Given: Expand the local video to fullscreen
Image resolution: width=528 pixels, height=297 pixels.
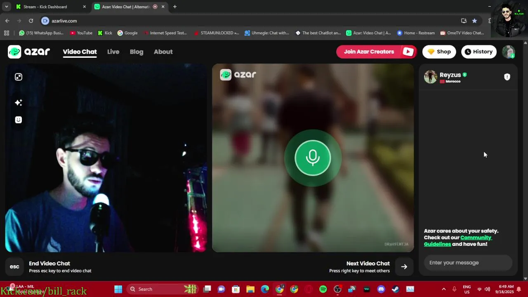Looking at the screenshot, I should coord(19,77).
